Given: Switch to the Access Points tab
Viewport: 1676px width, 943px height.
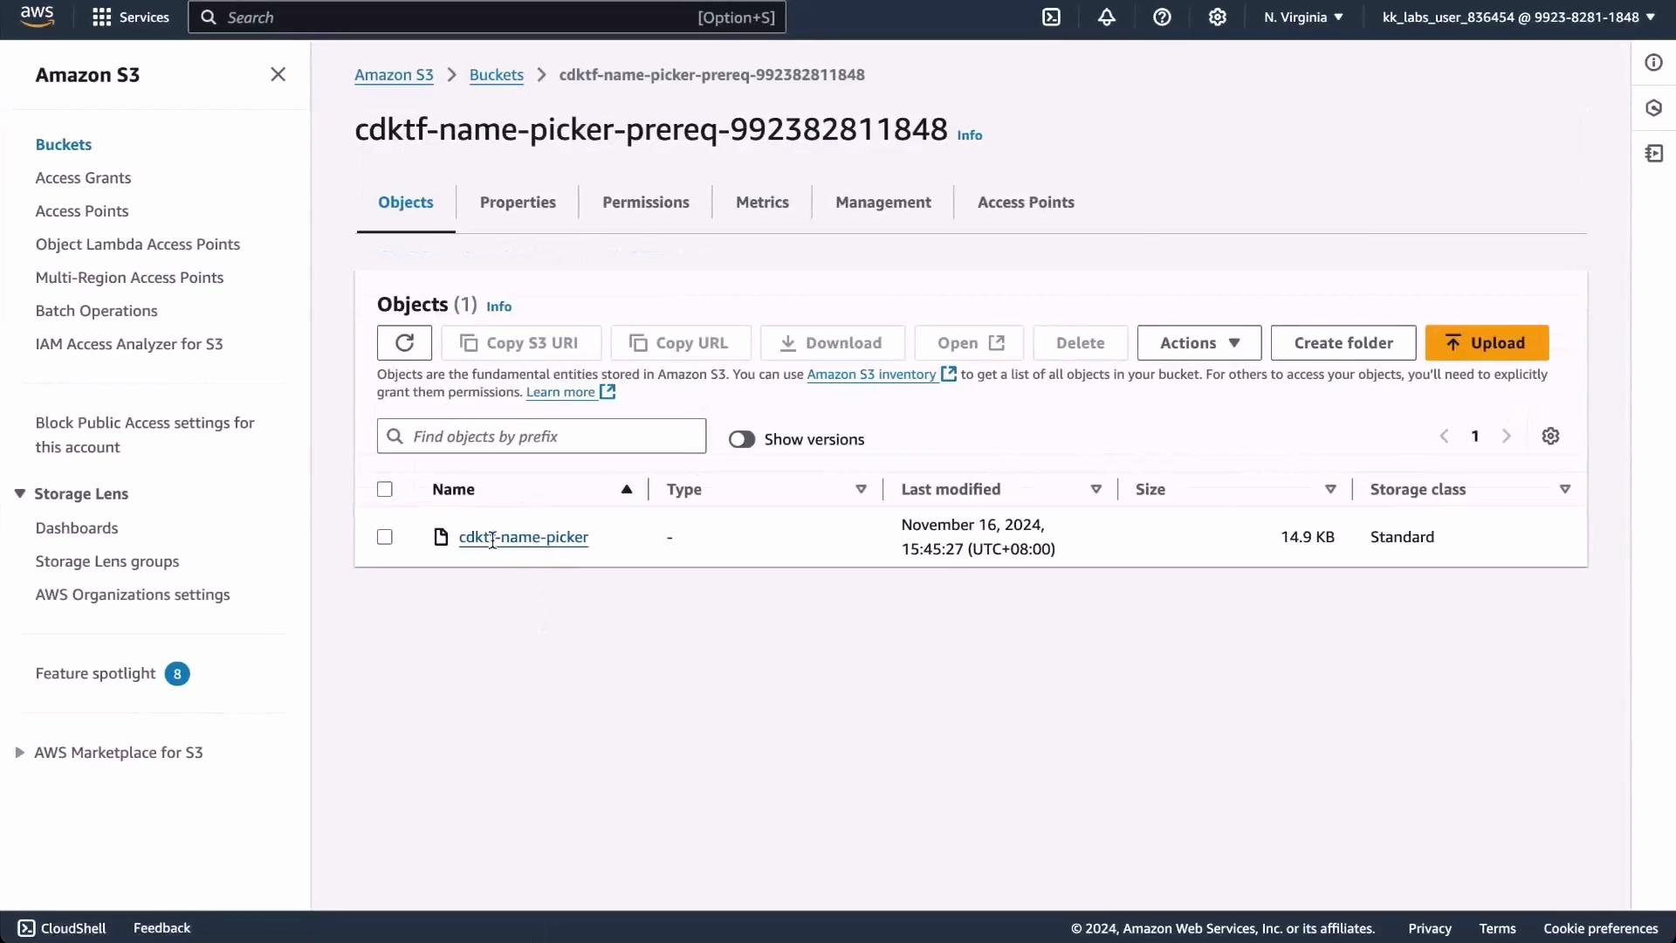Looking at the screenshot, I should point(1026,203).
